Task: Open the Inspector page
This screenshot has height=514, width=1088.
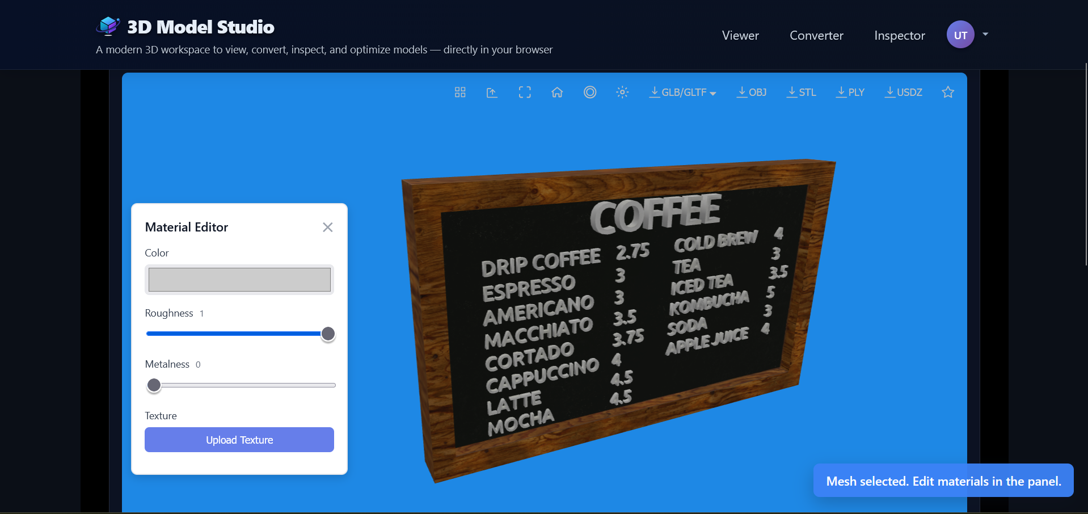Action: point(899,35)
